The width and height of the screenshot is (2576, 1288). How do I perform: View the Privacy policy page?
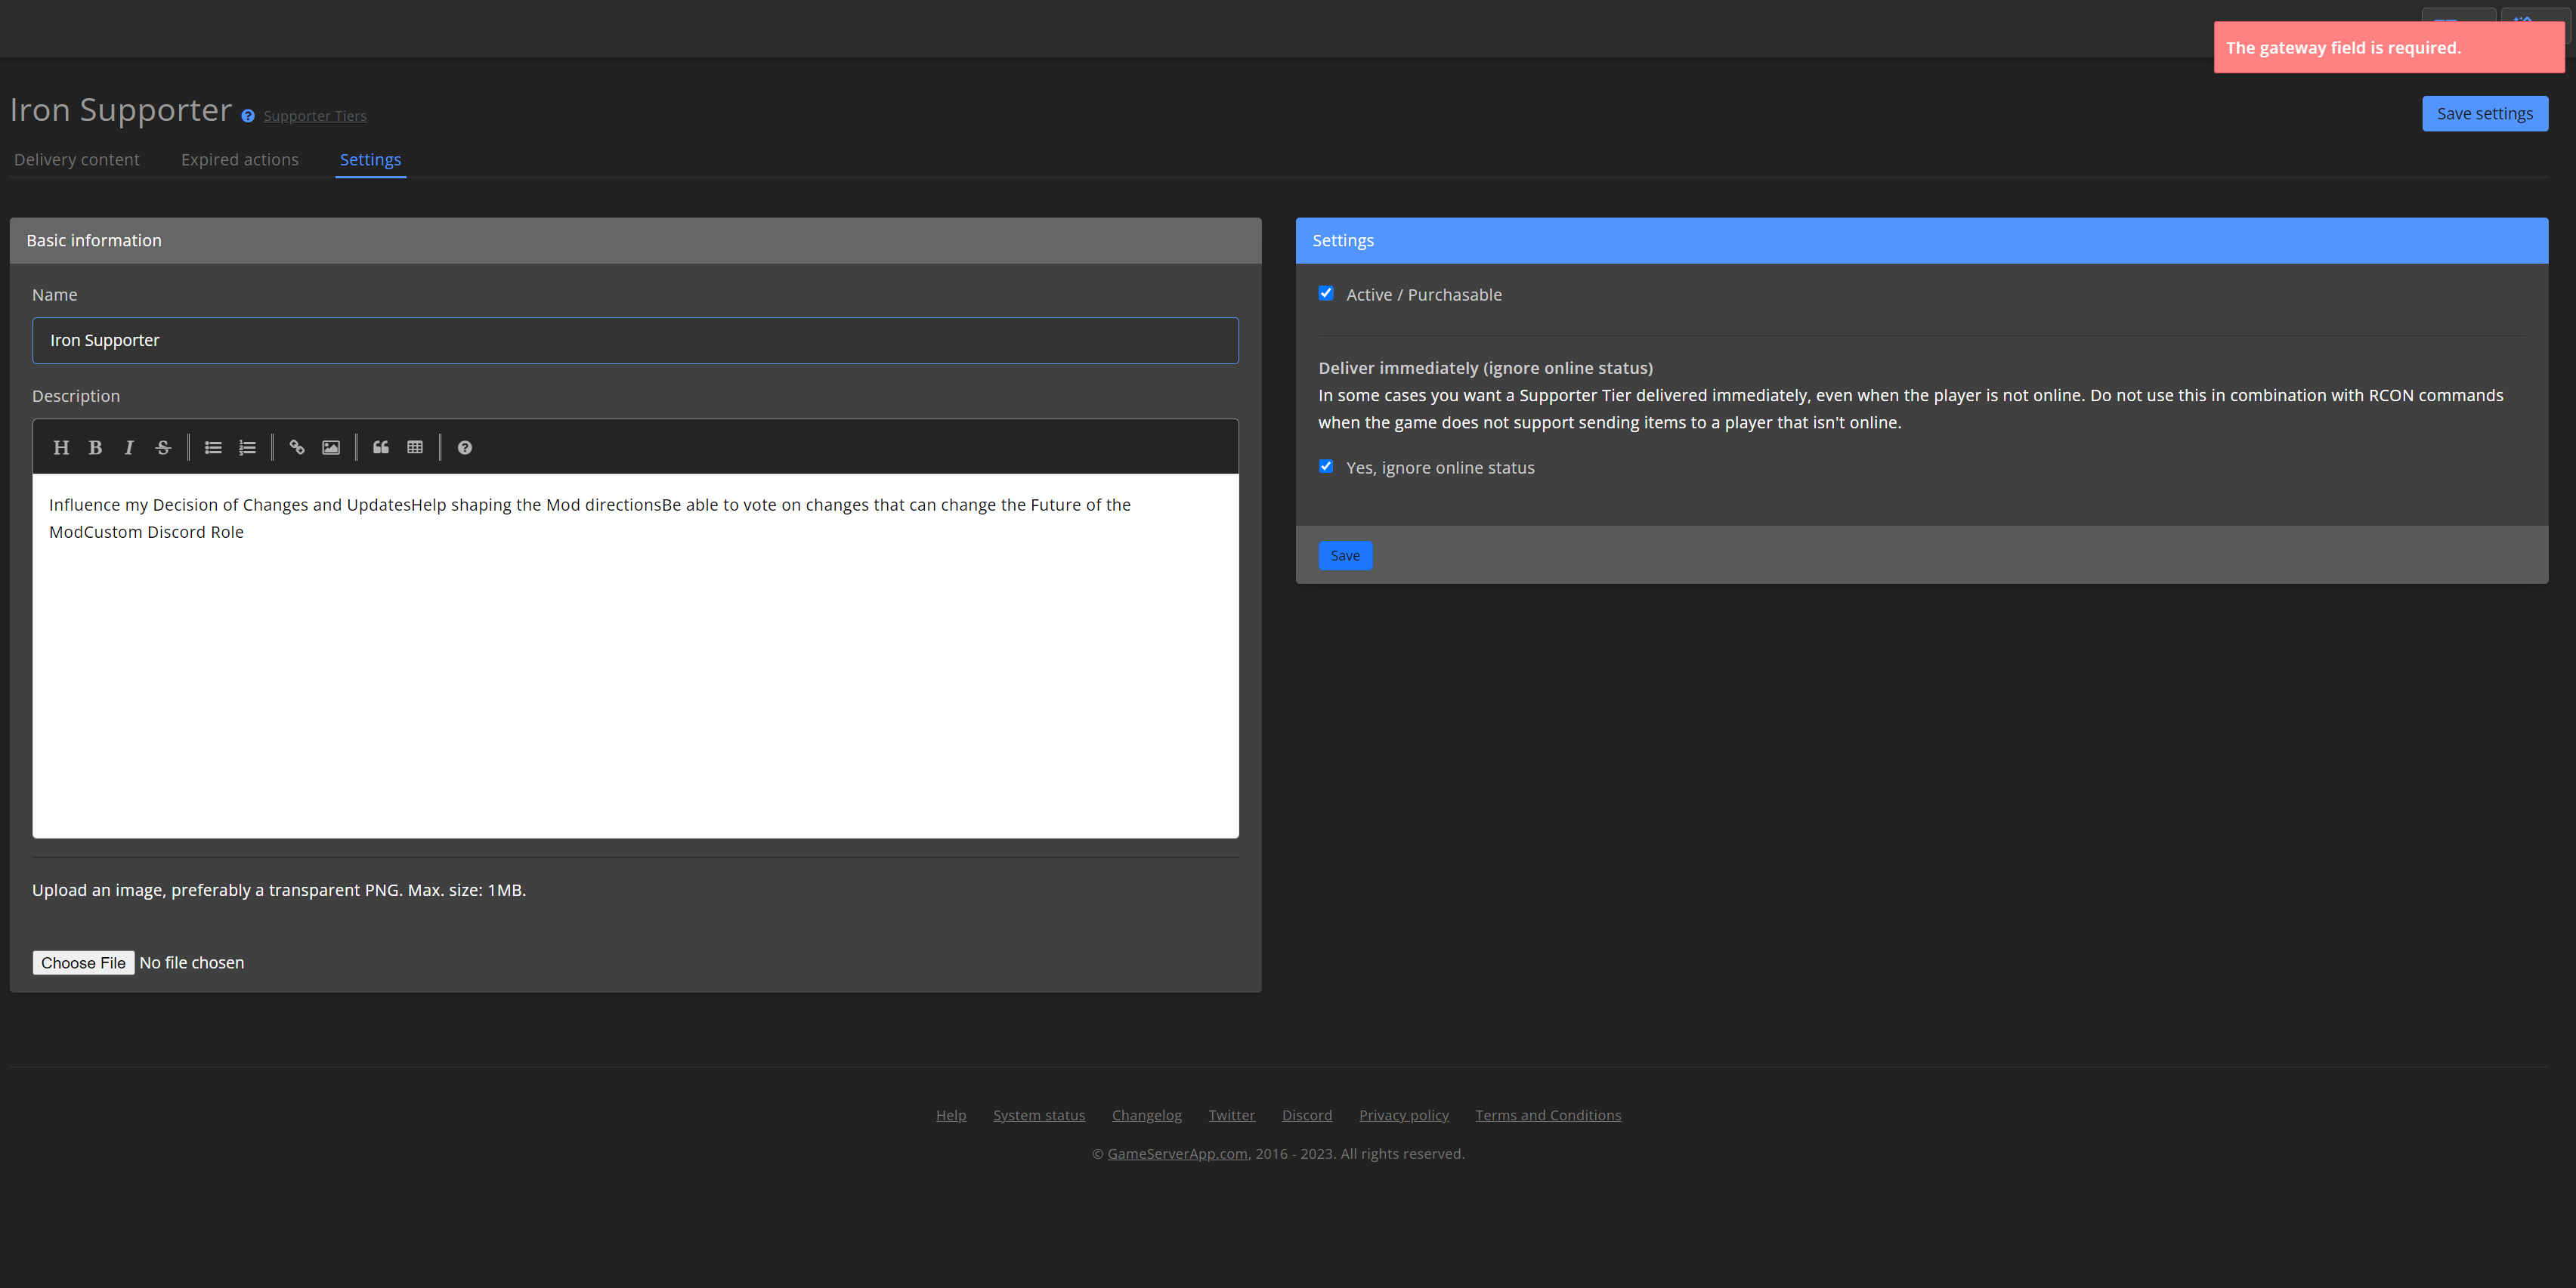1404,1114
